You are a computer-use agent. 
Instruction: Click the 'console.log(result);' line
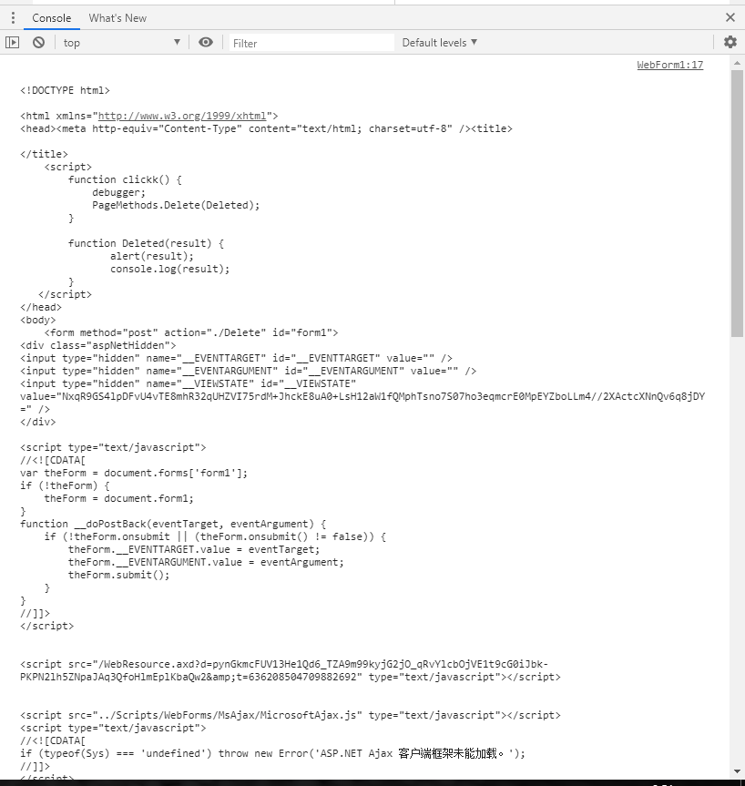coord(170,269)
